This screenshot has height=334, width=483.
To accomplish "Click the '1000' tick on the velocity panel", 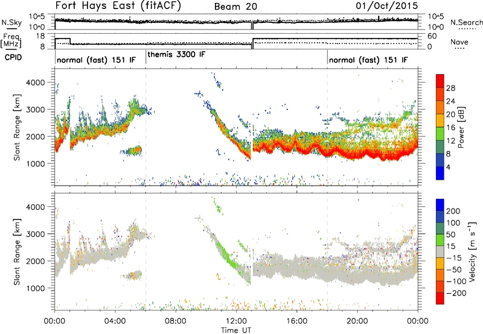I will click(36, 288).
